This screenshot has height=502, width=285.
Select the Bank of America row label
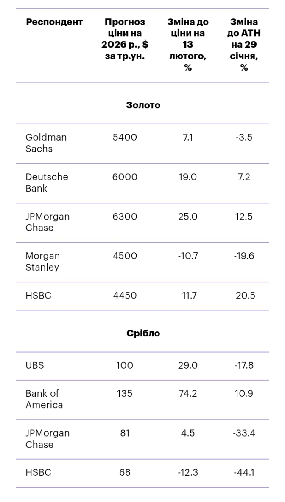click(44, 399)
